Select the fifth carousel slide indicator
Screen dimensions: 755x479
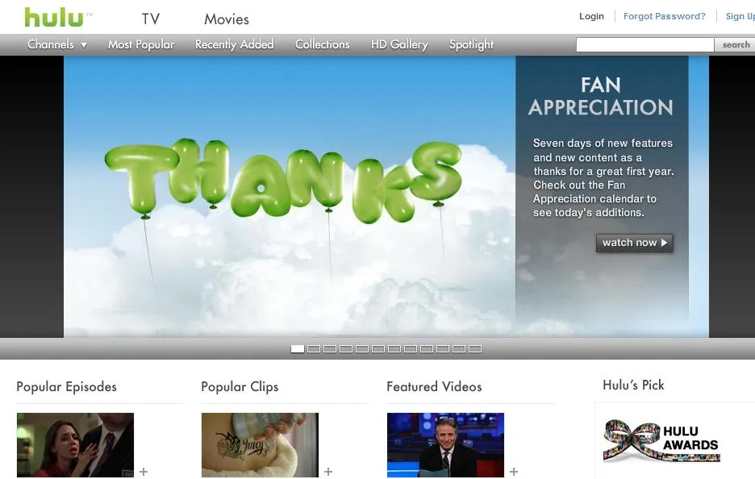[362, 349]
